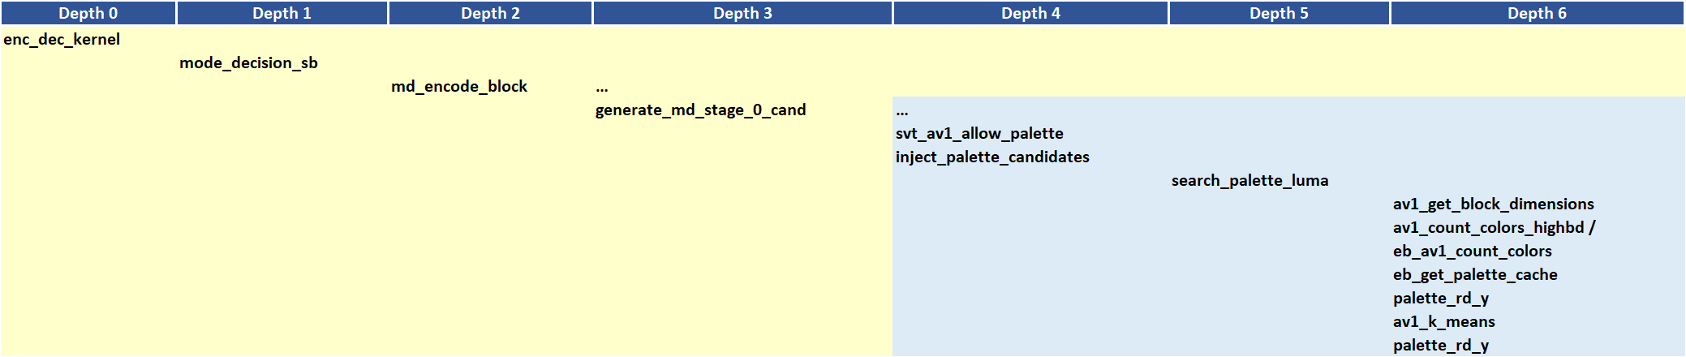Click the mode_decision_sb entry
Viewport: 1686px width, 357px height.
pyautogui.click(x=248, y=63)
